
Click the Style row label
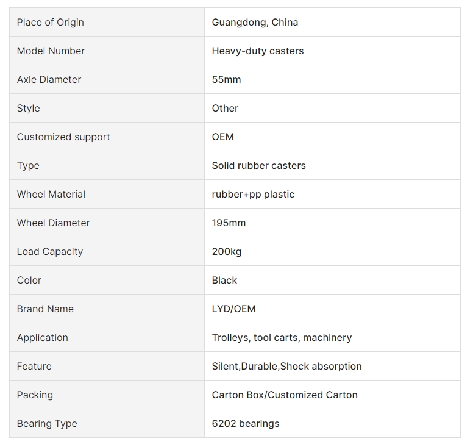pos(29,109)
